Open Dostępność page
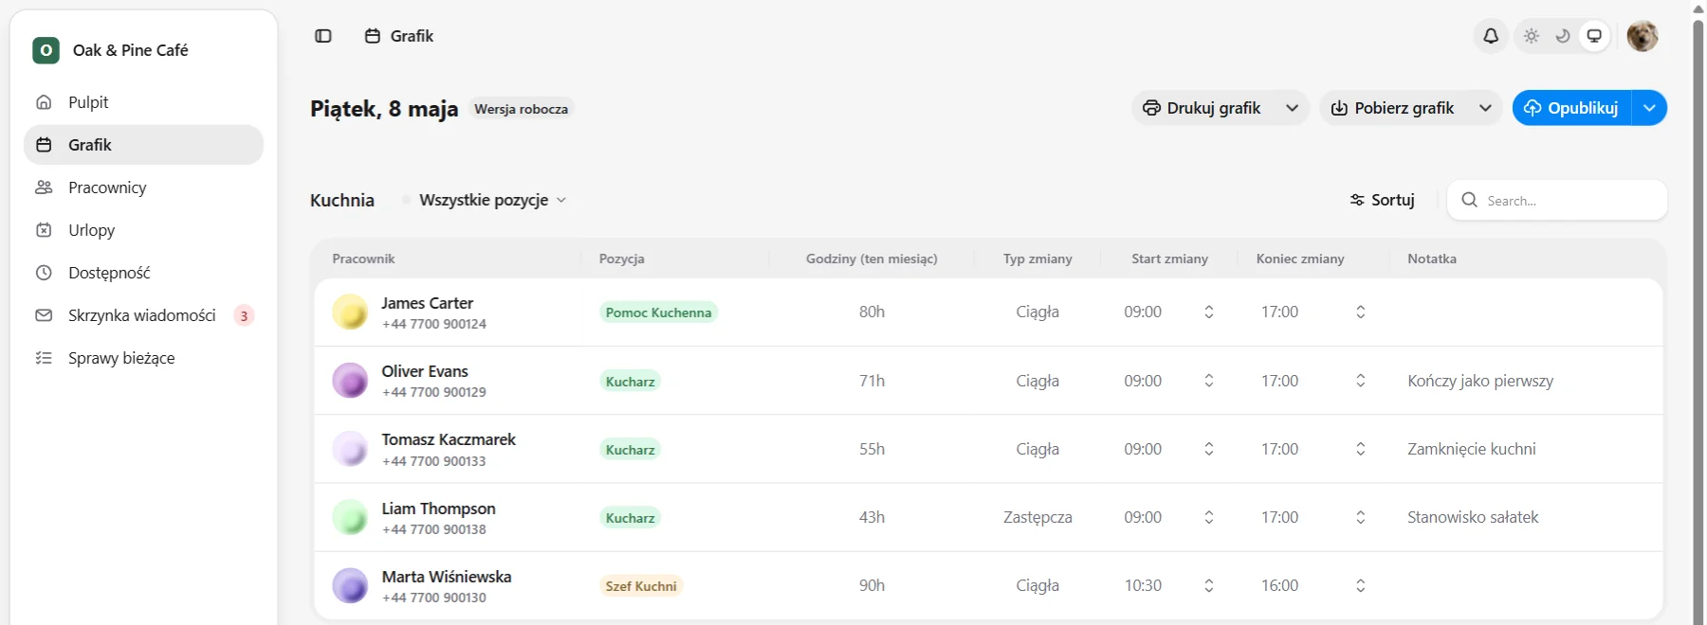This screenshot has width=1707, height=625. tap(143, 273)
